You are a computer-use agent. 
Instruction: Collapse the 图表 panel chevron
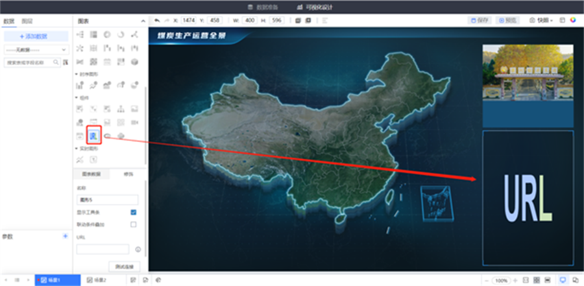143,21
